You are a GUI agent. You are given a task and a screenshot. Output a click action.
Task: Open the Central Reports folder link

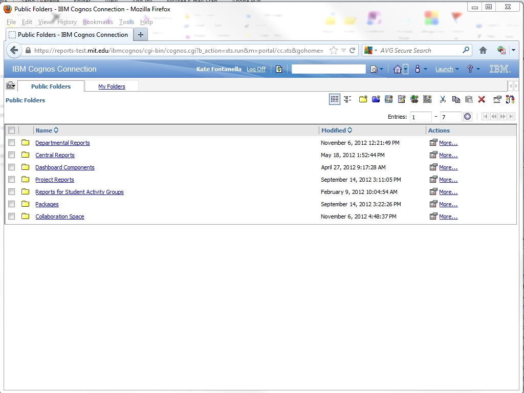[x=55, y=155]
